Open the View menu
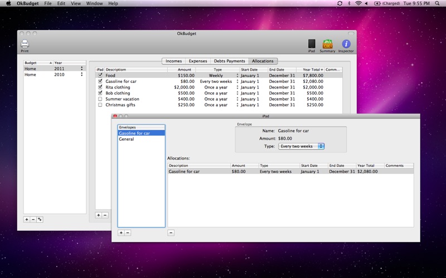This screenshot has width=446, height=278. (x=76, y=3)
